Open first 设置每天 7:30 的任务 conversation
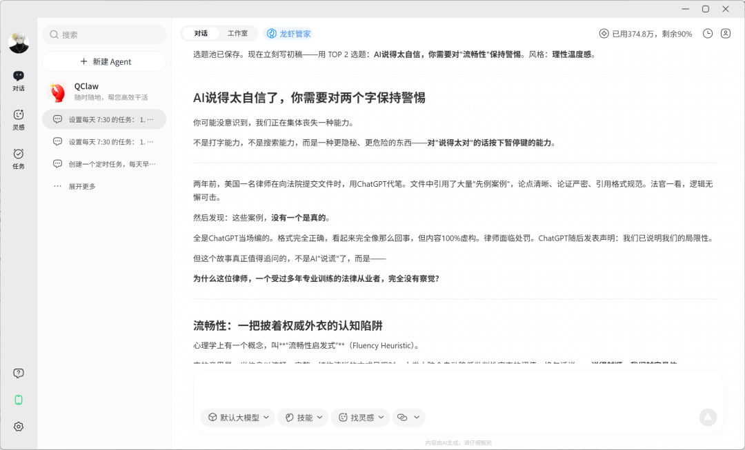Image resolution: width=745 pixels, height=450 pixels. 104,120
